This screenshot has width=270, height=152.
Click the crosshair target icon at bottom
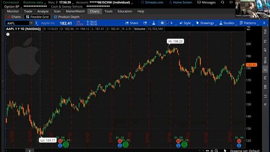click(212, 151)
